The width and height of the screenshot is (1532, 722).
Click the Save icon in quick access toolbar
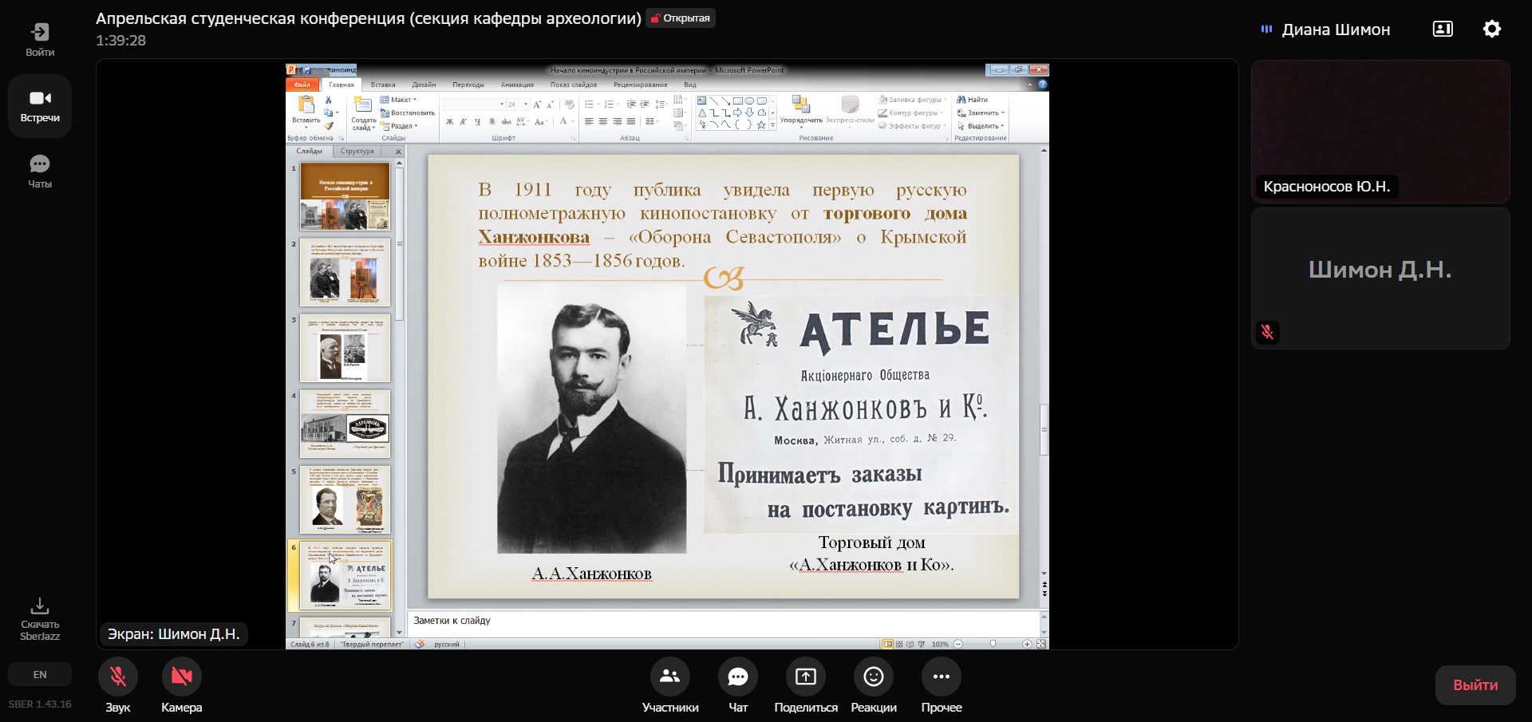click(x=308, y=70)
